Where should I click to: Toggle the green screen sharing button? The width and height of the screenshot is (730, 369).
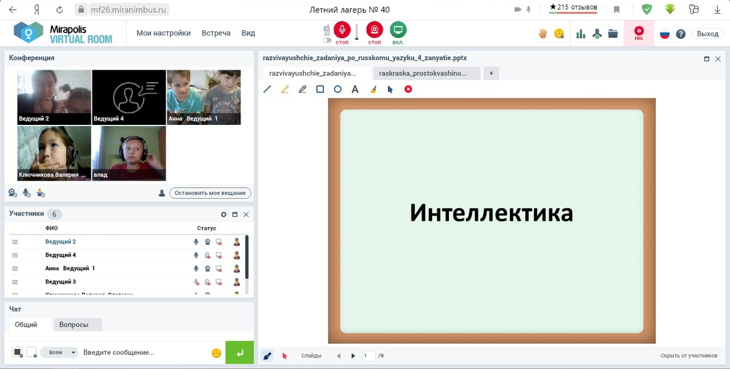398,30
